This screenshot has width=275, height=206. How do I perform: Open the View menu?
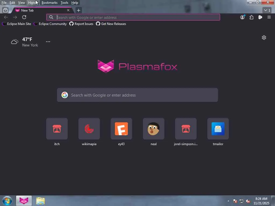pyautogui.click(x=21, y=3)
